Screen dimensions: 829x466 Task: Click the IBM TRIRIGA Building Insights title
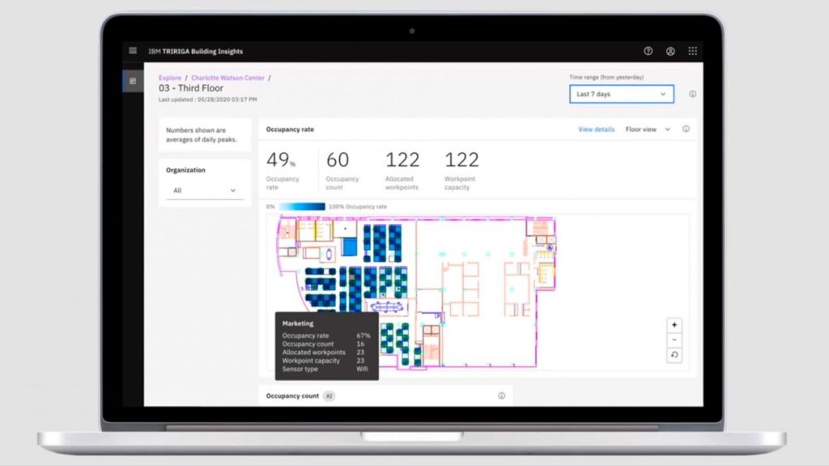196,51
